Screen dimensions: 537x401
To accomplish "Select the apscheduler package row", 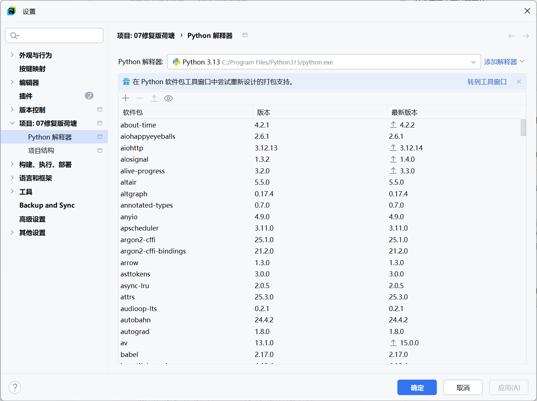I will click(x=319, y=228).
